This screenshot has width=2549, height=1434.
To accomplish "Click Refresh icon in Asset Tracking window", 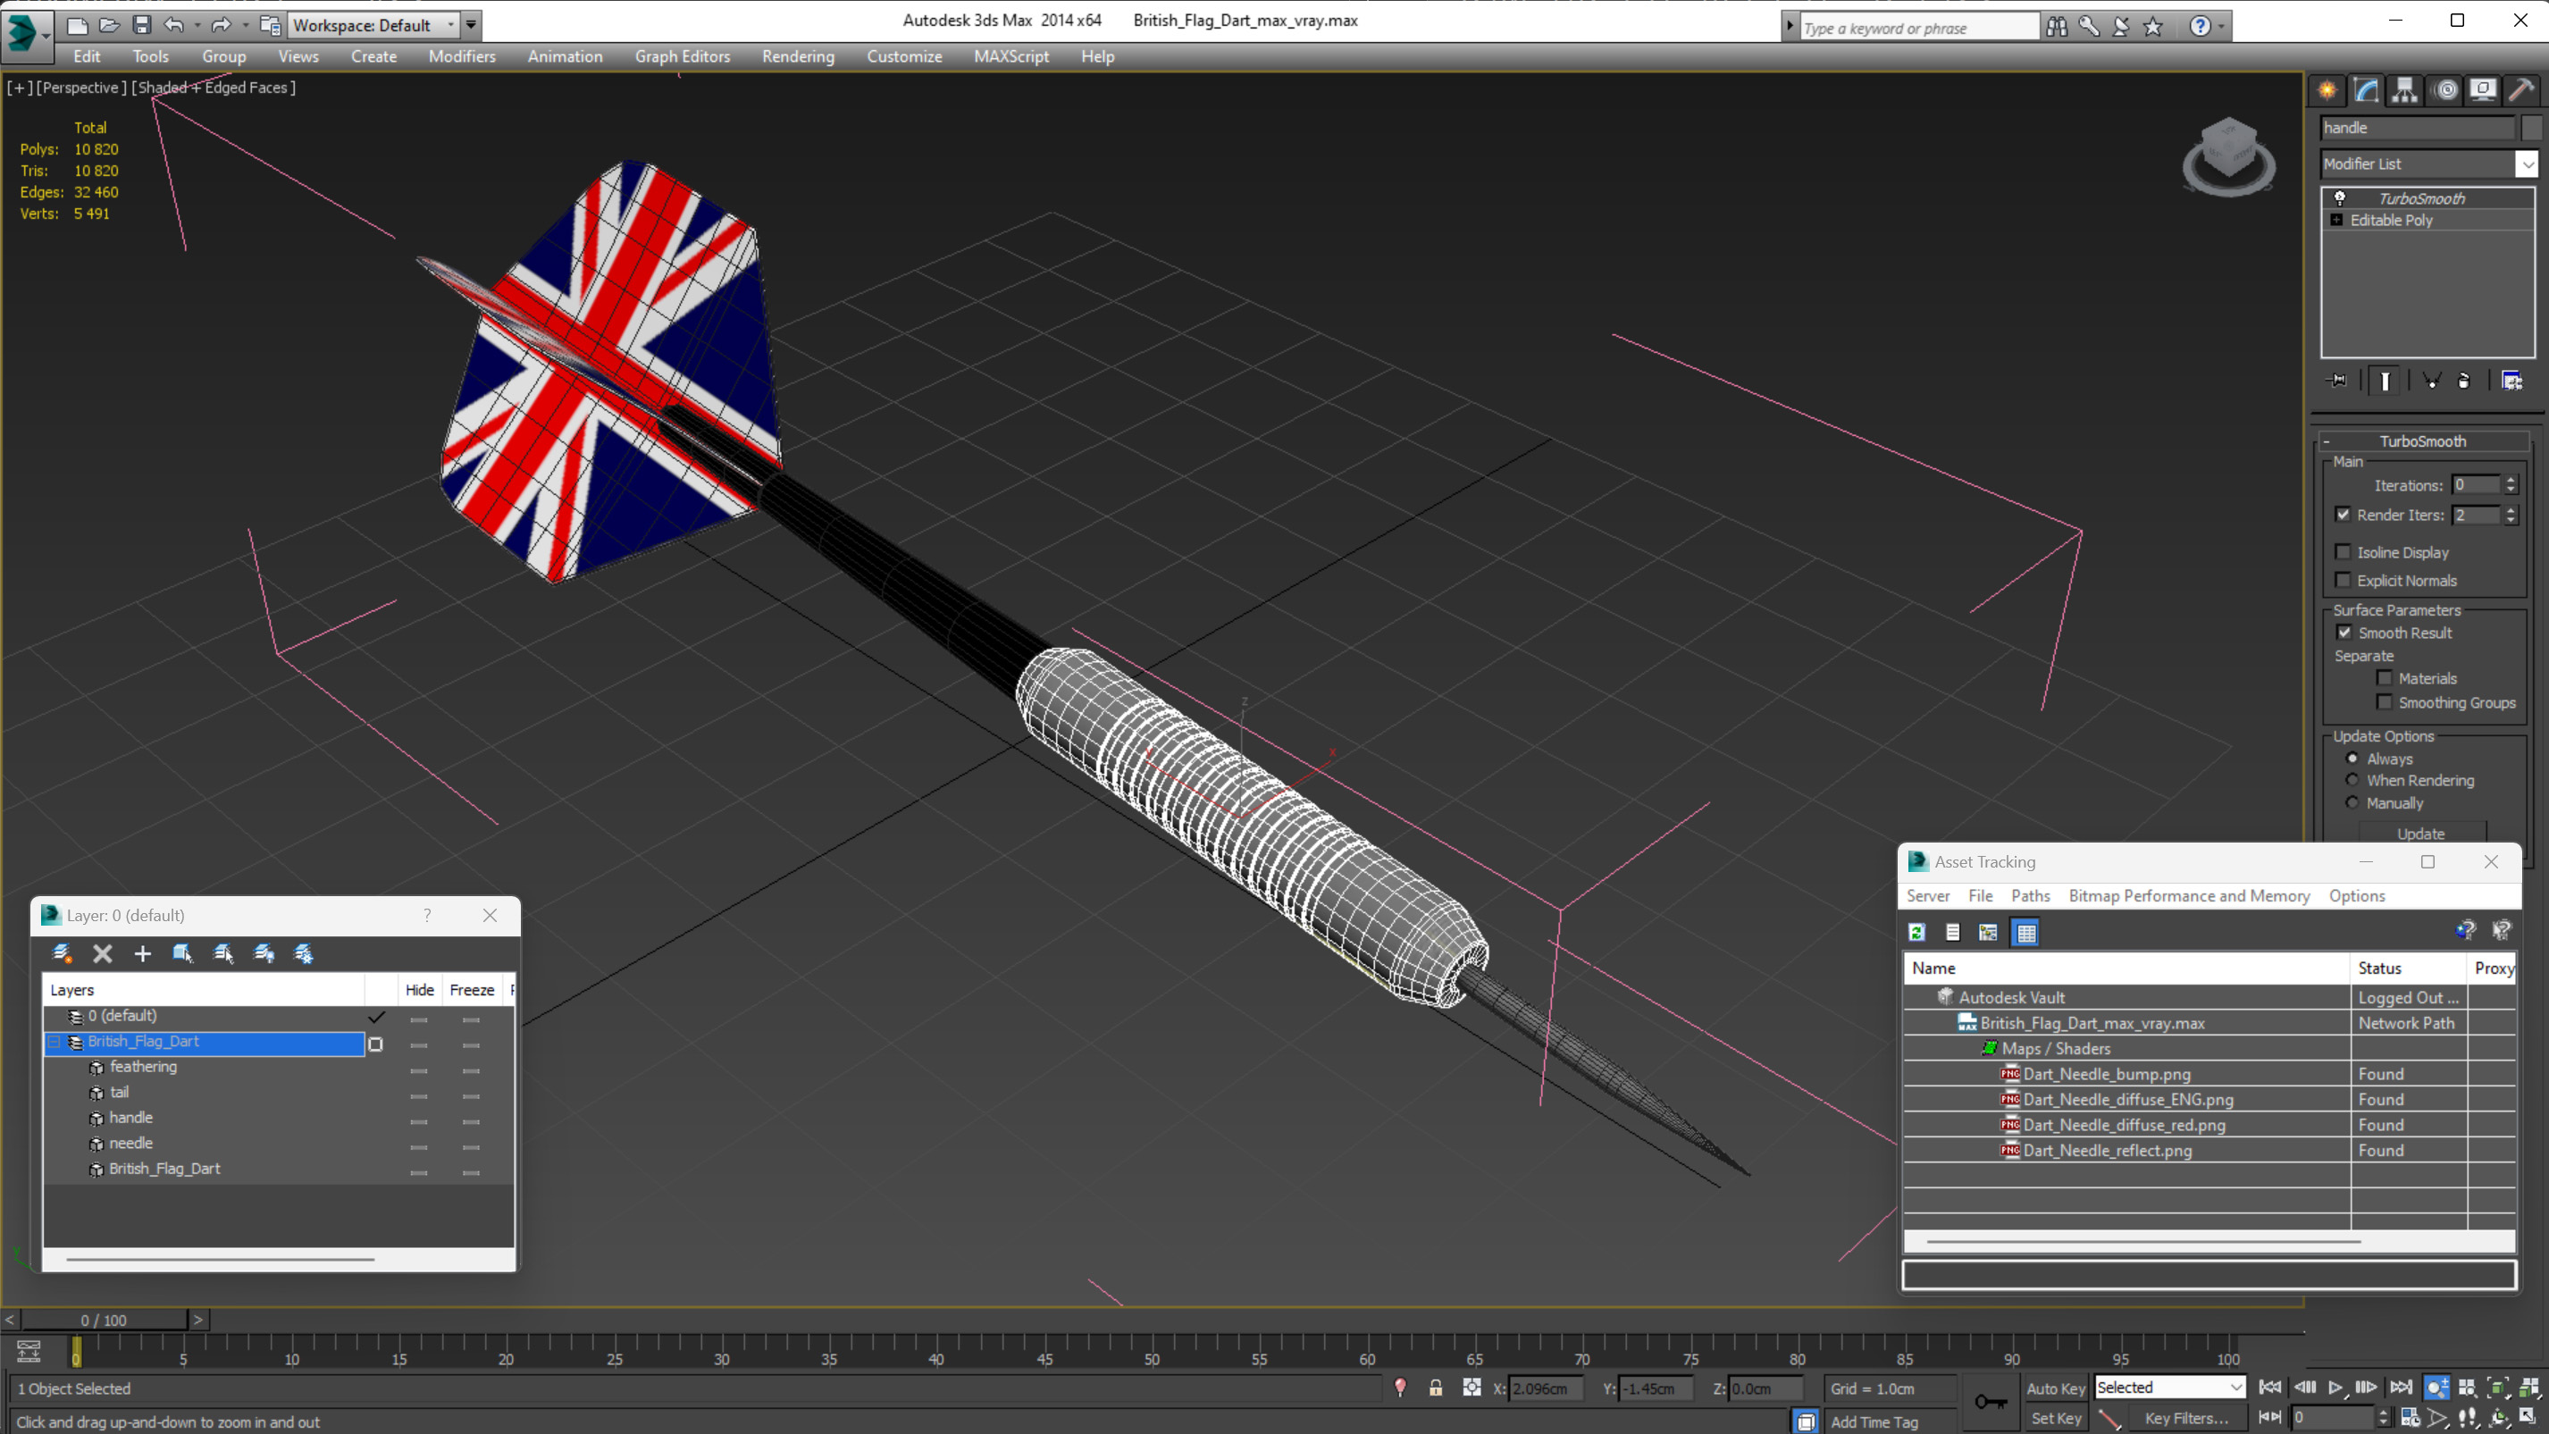I will (x=1916, y=932).
